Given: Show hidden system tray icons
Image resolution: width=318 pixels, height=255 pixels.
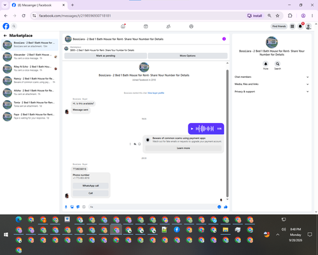Looking at the screenshot, I should click(x=277, y=235).
